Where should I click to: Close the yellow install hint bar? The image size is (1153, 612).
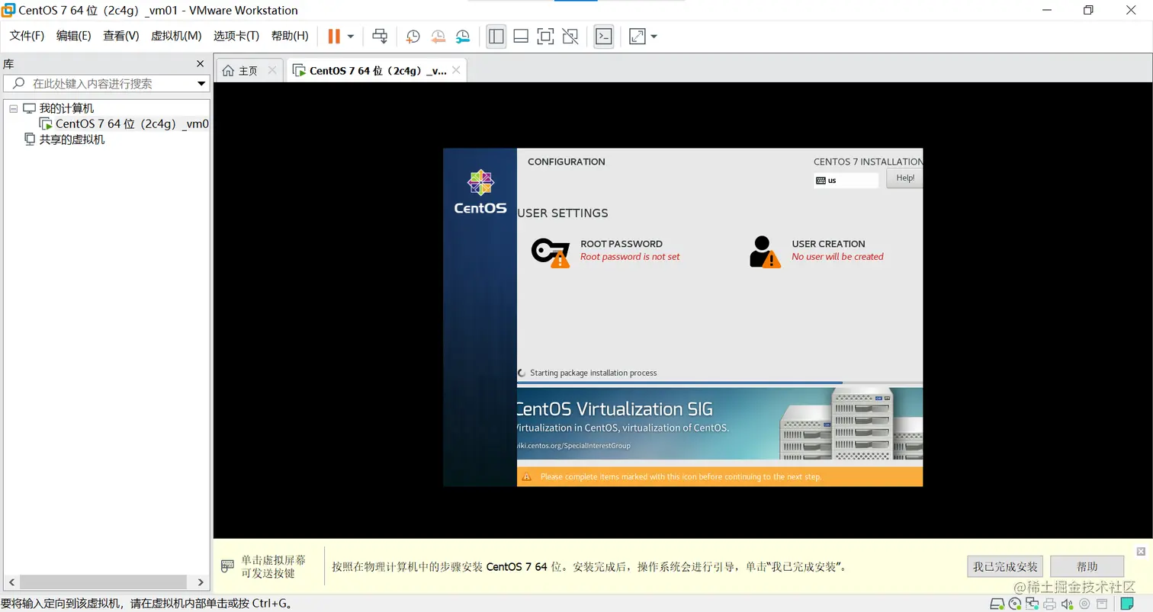click(1141, 551)
